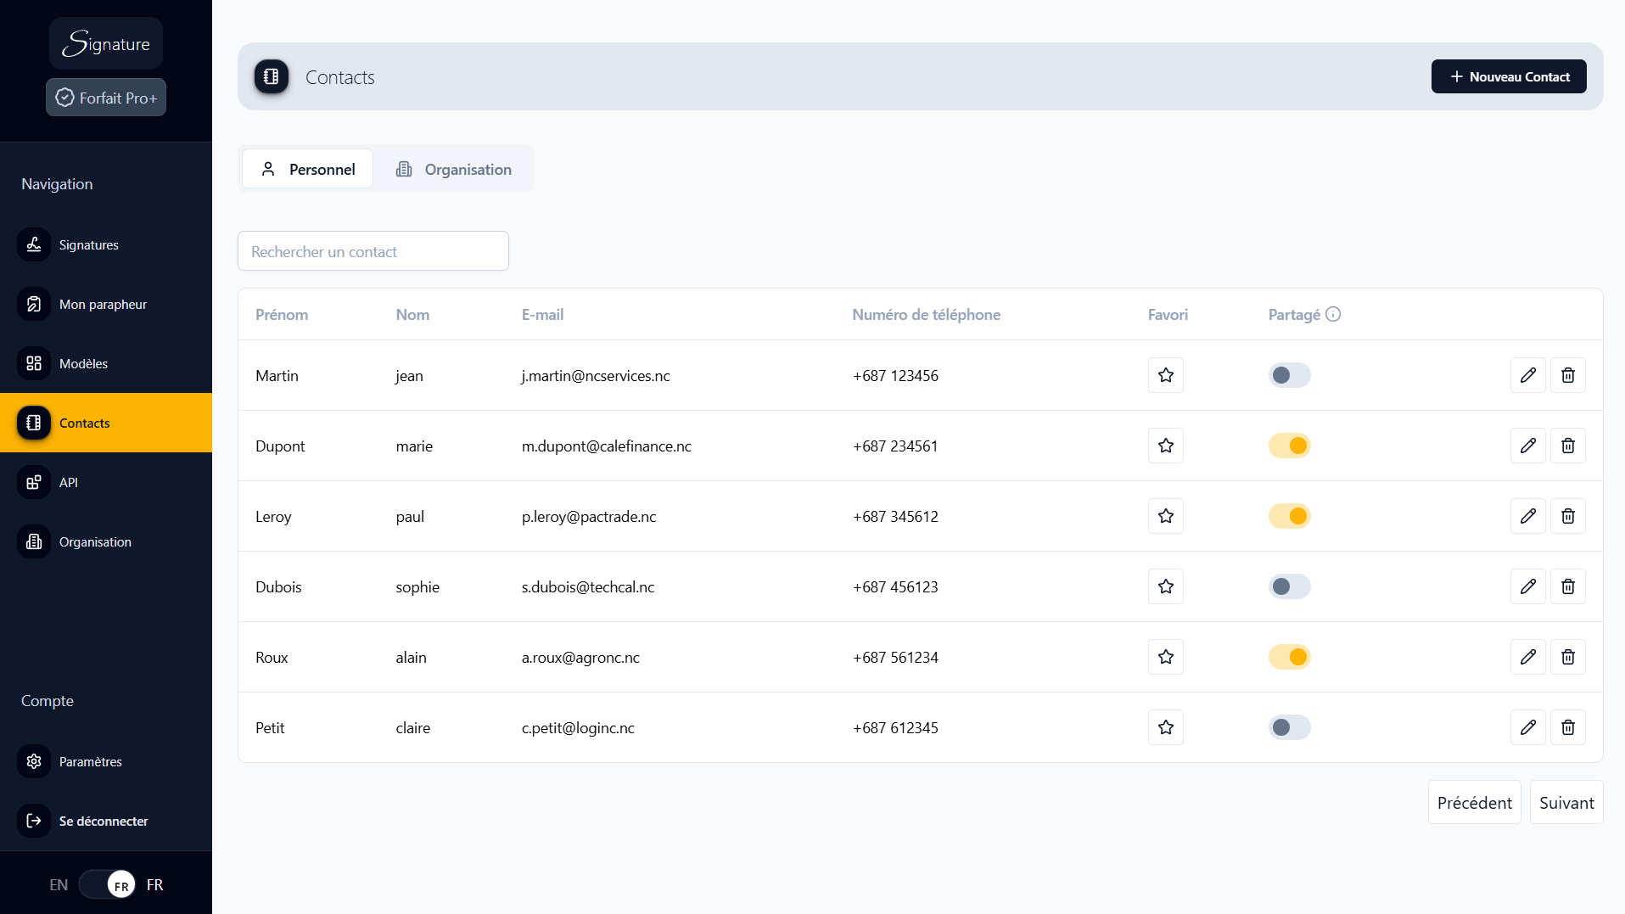
Task: Click the edit pencil for Dupont marie
Action: 1528,445
